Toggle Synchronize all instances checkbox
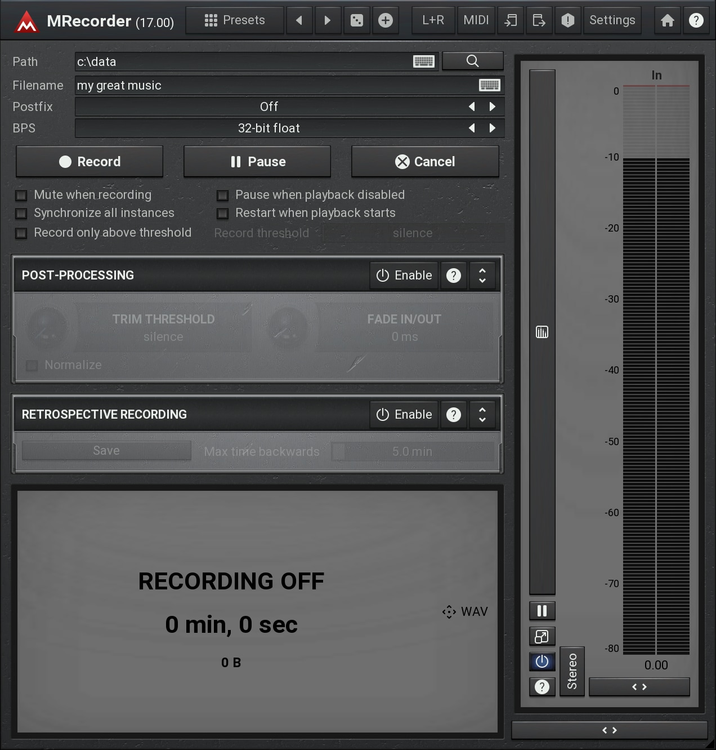The image size is (716, 750). (21, 214)
